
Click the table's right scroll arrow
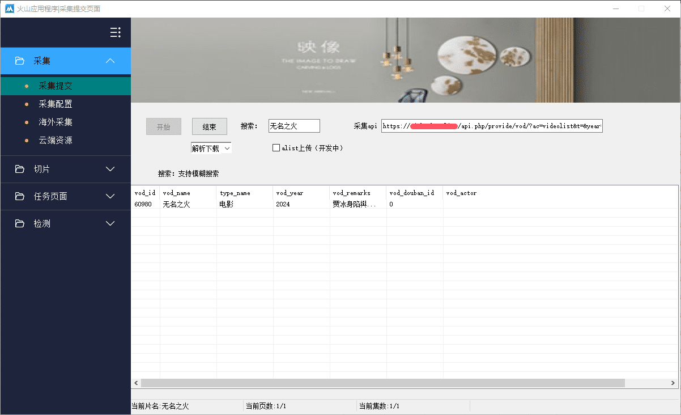[673, 383]
